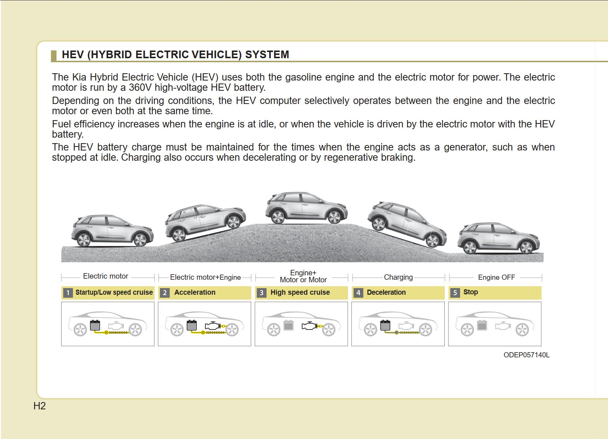Click the car climbing the uphill slope
Screen dimensions: 608x439
click(x=205, y=223)
